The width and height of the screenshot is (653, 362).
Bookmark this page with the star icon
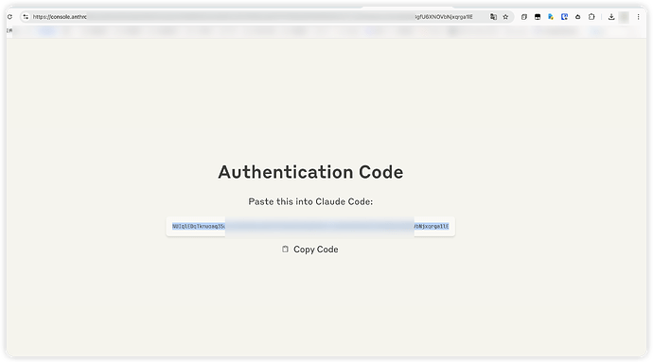[x=505, y=17]
